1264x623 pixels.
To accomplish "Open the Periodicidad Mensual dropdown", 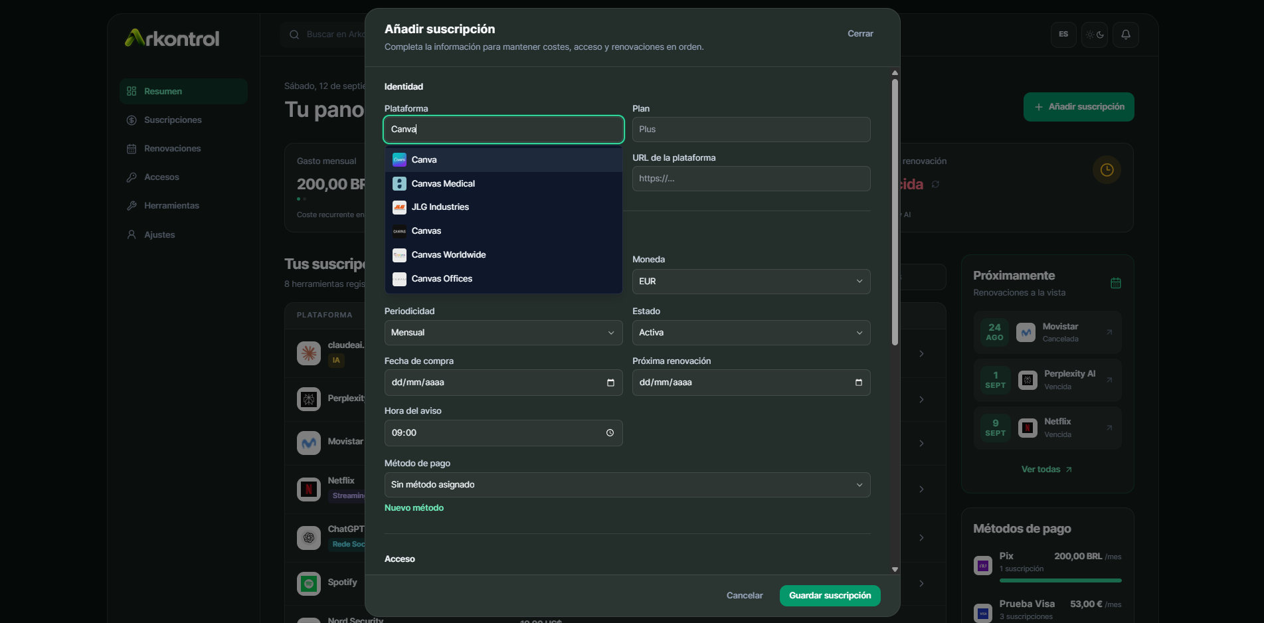I will pyautogui.click(x=503, y=333).
